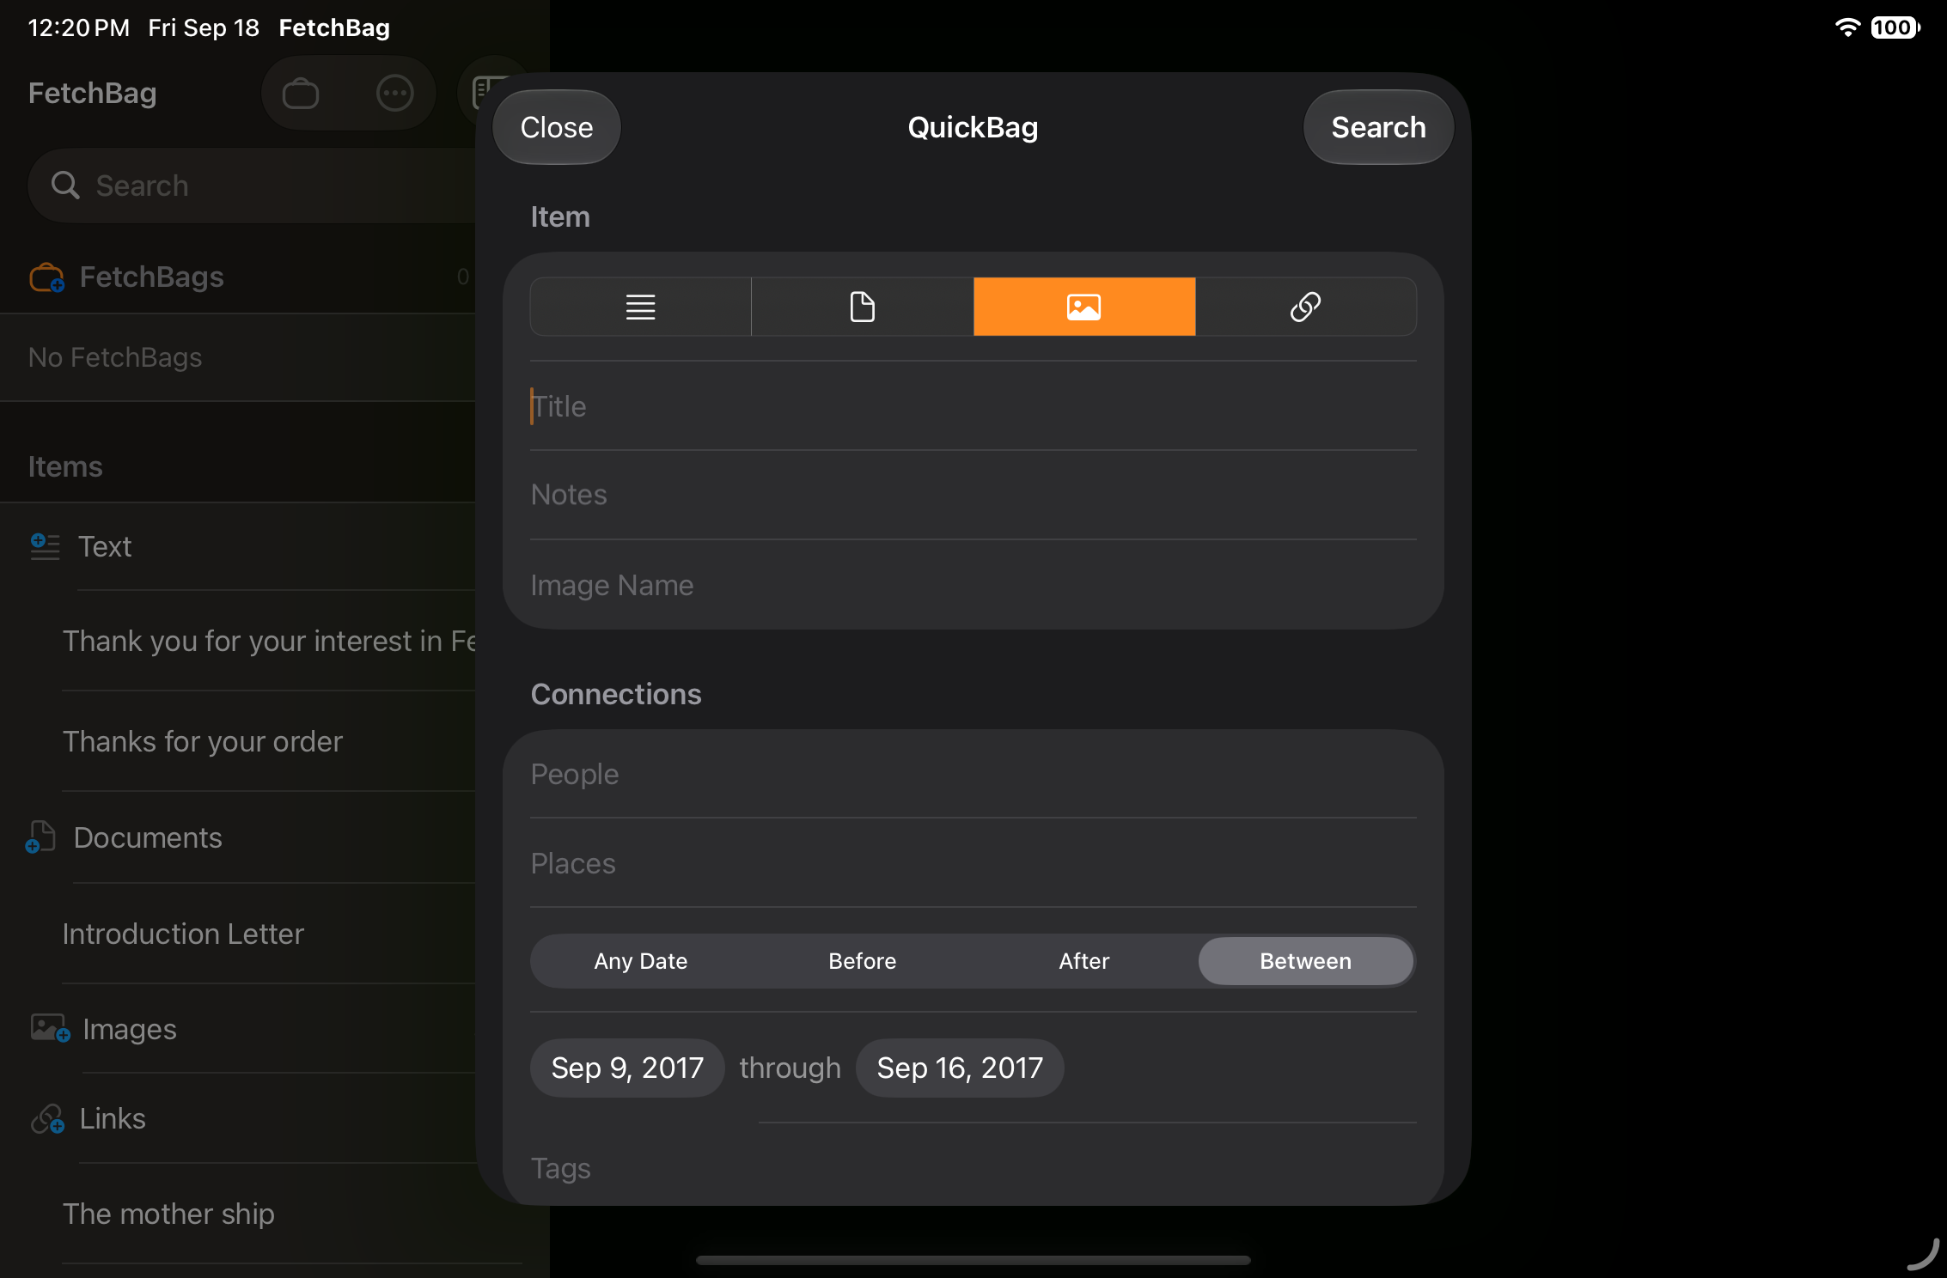Focus the Title field
Screen dimensions: 1947x1278
coord(973,406)
